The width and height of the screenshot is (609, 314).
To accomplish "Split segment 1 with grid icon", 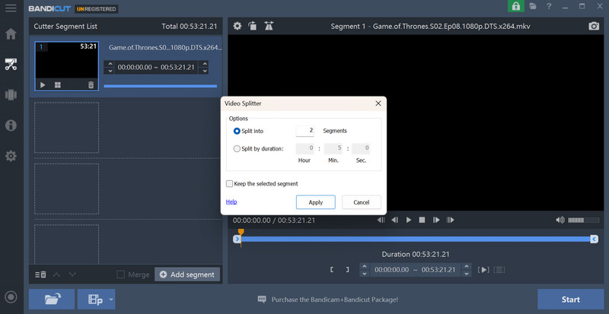I will (x=58, y=85).
